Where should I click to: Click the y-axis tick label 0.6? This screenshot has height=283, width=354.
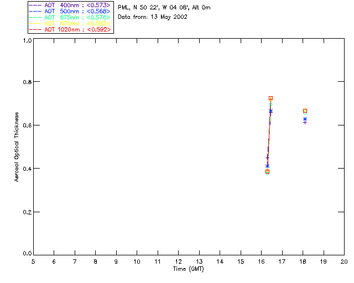[x=27, y=125]
